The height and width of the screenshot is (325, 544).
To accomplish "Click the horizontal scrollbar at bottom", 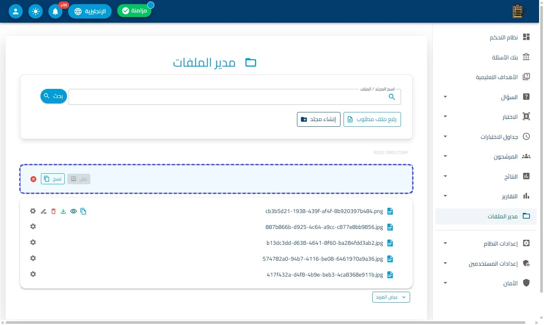I will (x=266, y=322).
